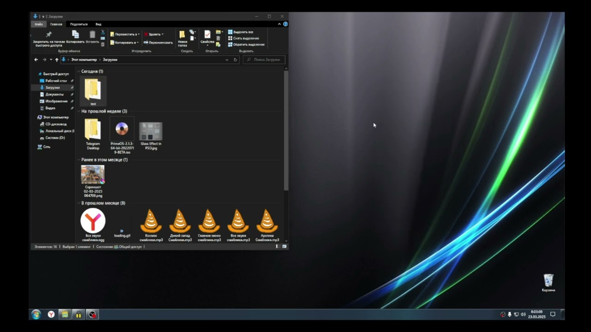Select the loading.gif file
Screen dimensions: 591x332
(122, 233)
